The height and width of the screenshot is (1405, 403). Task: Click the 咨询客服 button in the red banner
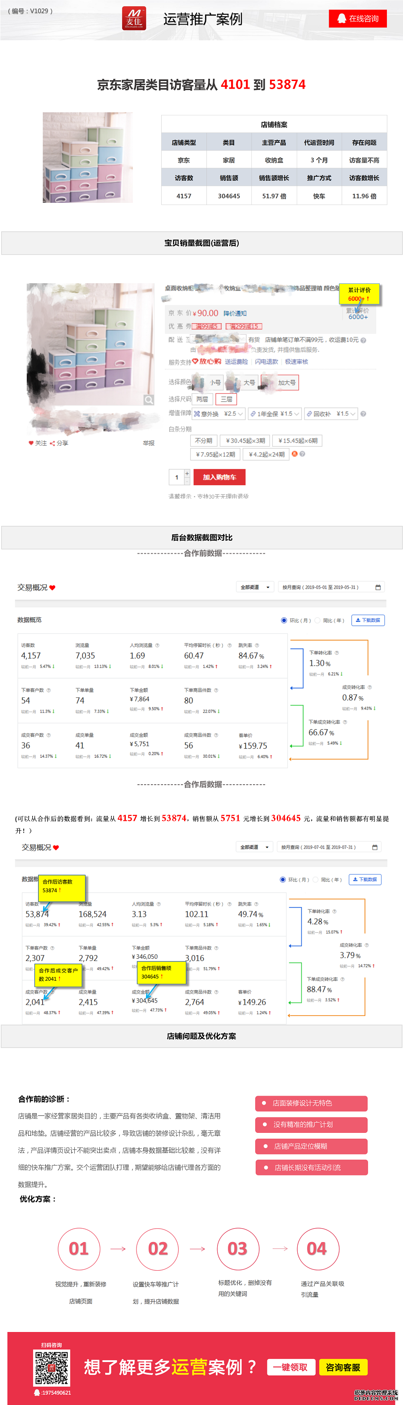pos(343,1367)
